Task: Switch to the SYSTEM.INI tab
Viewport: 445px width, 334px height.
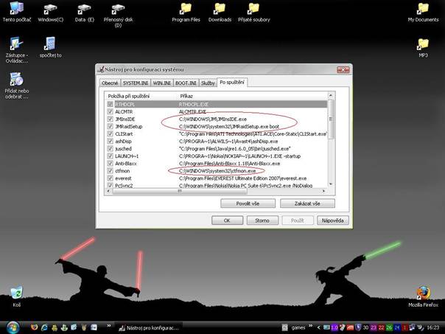Action: [136, 83]
